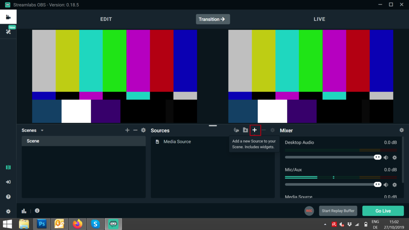This screenshot has height=230, width=409.
Task: Open the audio visualizer icon in Sources toolbar
Action: pos(236,130)
